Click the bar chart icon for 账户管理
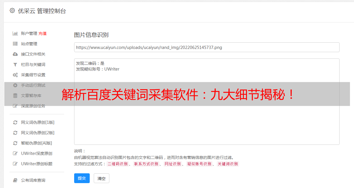This screenshot has width=354, height=188. pyautogui.click(x=15, y=33)
